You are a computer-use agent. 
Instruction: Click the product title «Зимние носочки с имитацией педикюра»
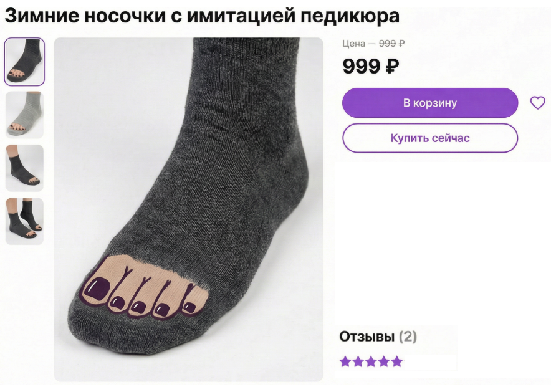pyautogui.click(x=202, y=16)
